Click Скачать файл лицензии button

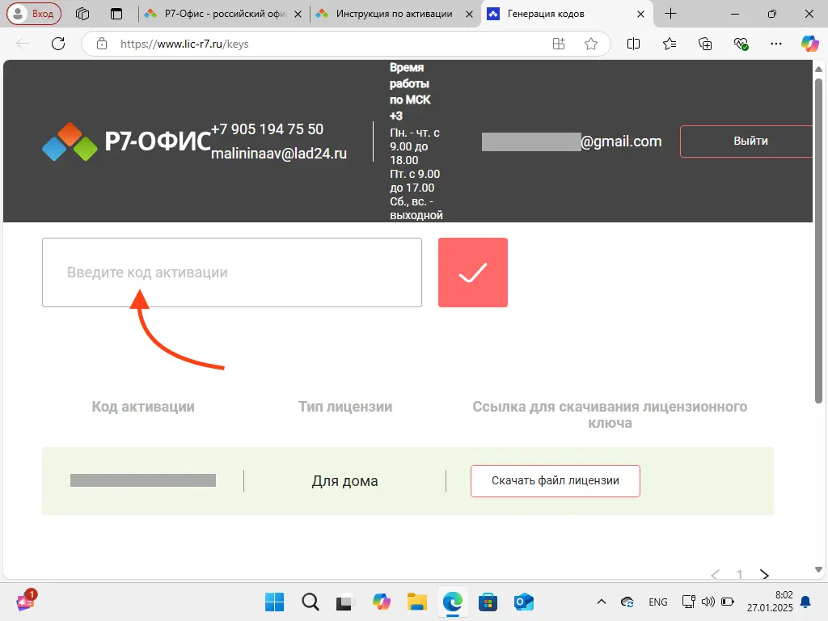(556, 481)
